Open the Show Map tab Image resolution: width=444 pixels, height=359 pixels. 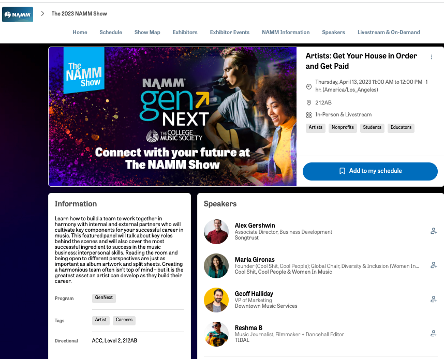147,32
